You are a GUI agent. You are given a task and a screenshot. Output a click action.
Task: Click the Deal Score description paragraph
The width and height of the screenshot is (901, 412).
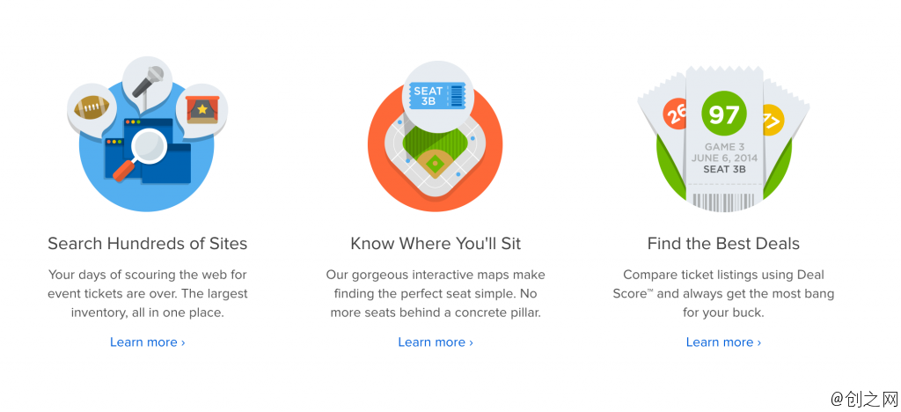tap(723, 294)
